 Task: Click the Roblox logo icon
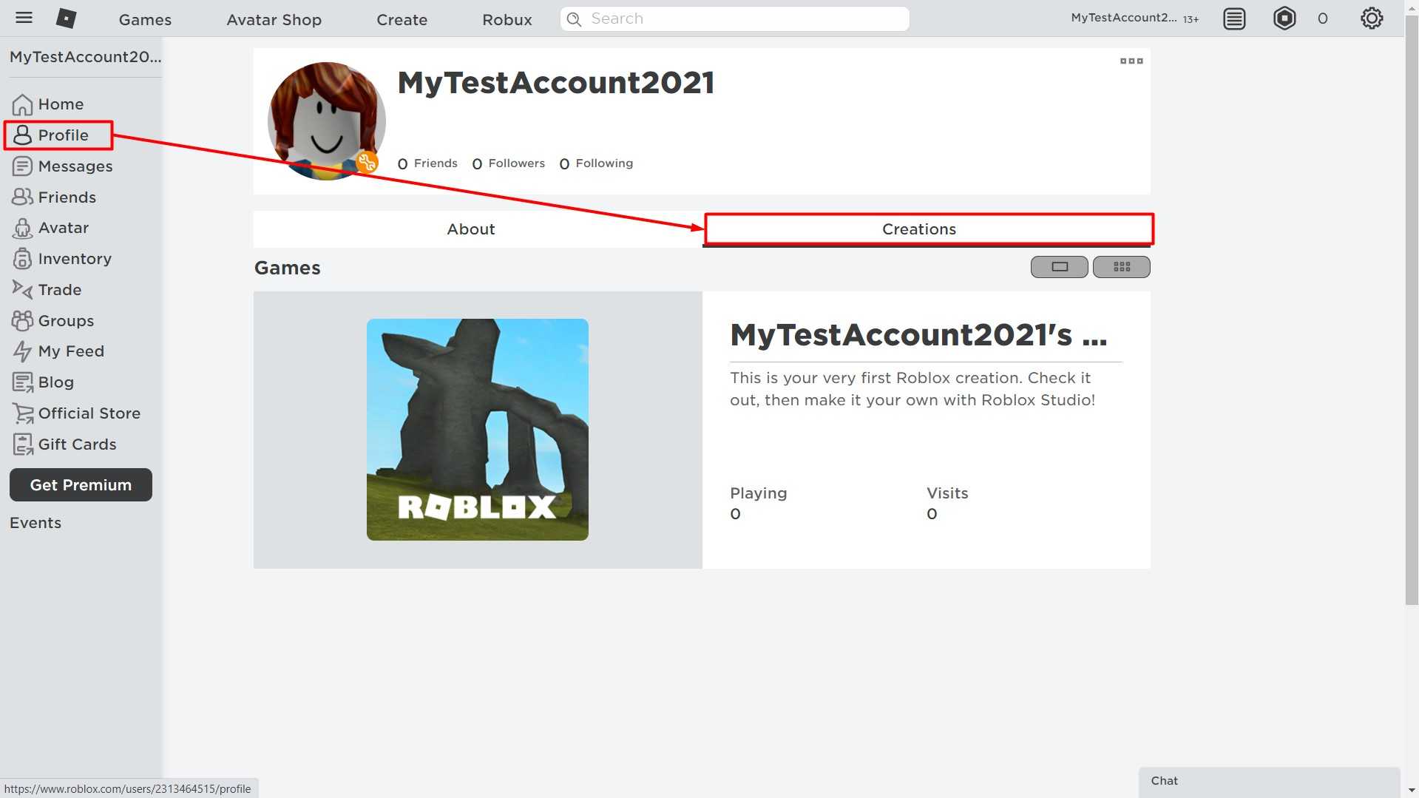click(x=67, y=18)
